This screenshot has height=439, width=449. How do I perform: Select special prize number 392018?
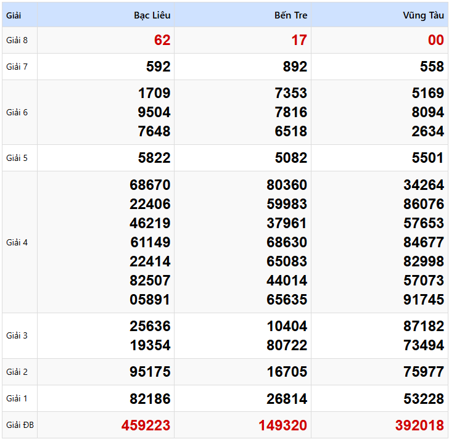pyautogui.click(x=420, y=425)
